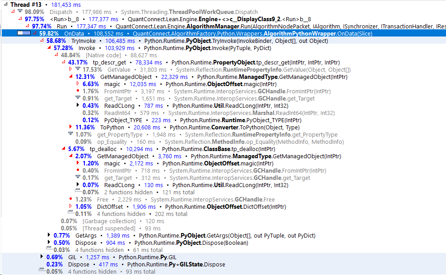
Task: Click the funnel icon beside get_Target 1,651 ms
Action: tap(78, 98)
